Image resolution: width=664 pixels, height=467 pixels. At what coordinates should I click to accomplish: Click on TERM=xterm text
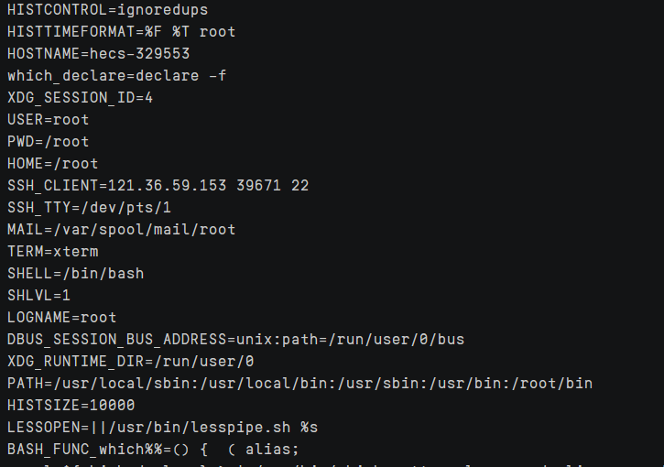point(52,252)
